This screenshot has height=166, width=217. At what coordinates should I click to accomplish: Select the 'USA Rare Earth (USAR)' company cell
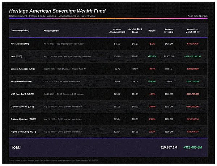pyautogui.click(x=22, y=94)
